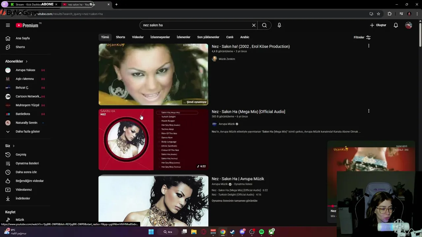Open Cartoon Network channel subscription
The height and width of the screenshot is (237, 422).
click(25, 96)
